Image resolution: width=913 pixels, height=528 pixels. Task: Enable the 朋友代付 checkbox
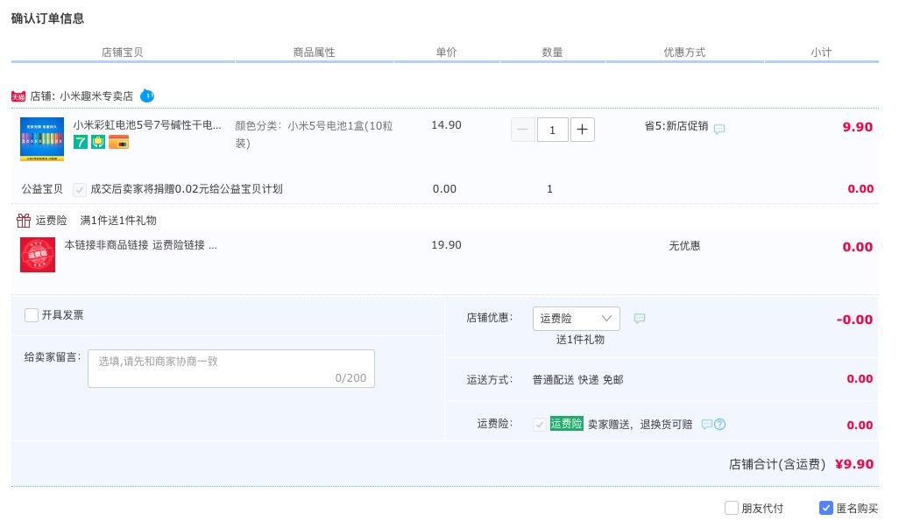tap(732, 508)
